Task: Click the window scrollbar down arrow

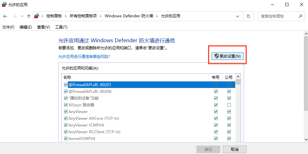Action: (306, 139)
